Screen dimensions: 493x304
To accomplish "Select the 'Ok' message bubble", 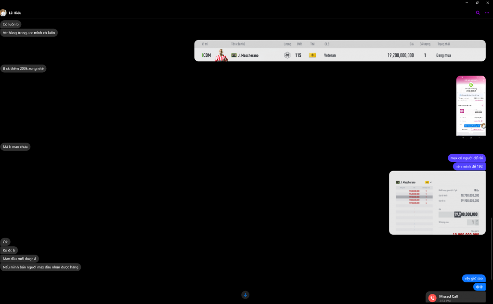I will tap(5, 242).
